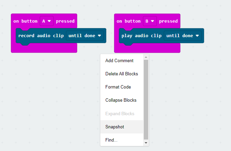Click the context menu scroll down arrow
Viewport: 231px width, 151px height.
(x=146, y=143)
